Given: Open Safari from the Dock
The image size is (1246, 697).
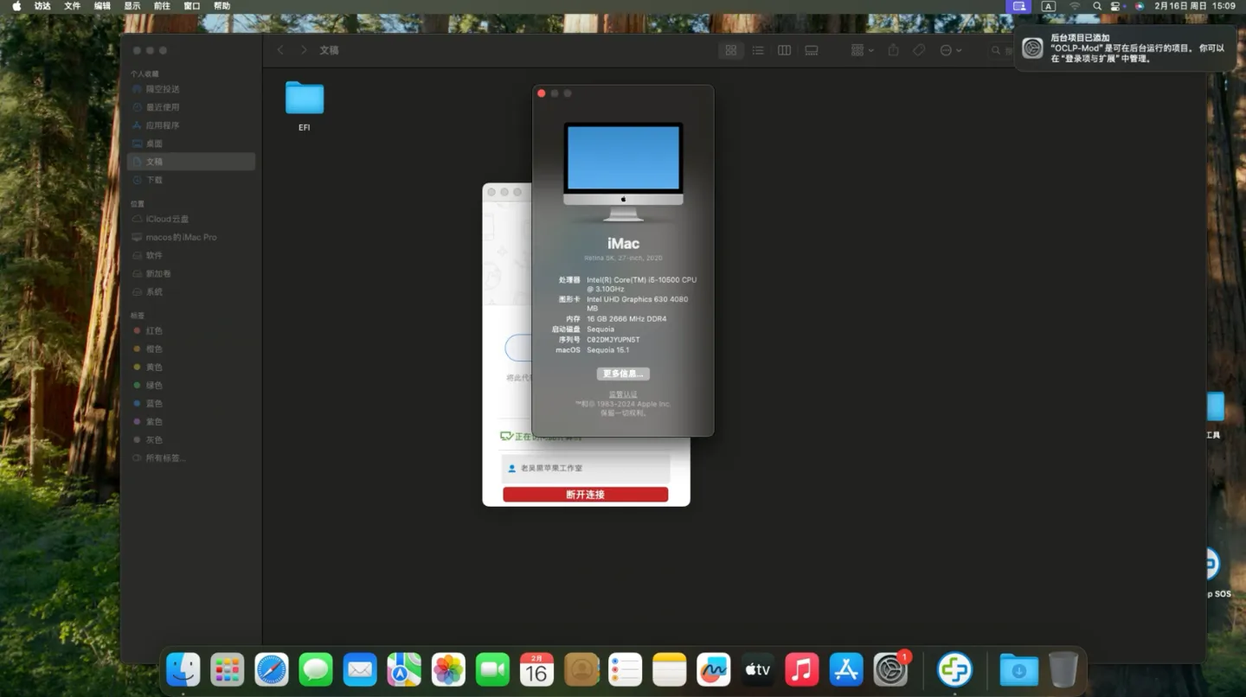Looking at the screenshot, I should [272, 670].
